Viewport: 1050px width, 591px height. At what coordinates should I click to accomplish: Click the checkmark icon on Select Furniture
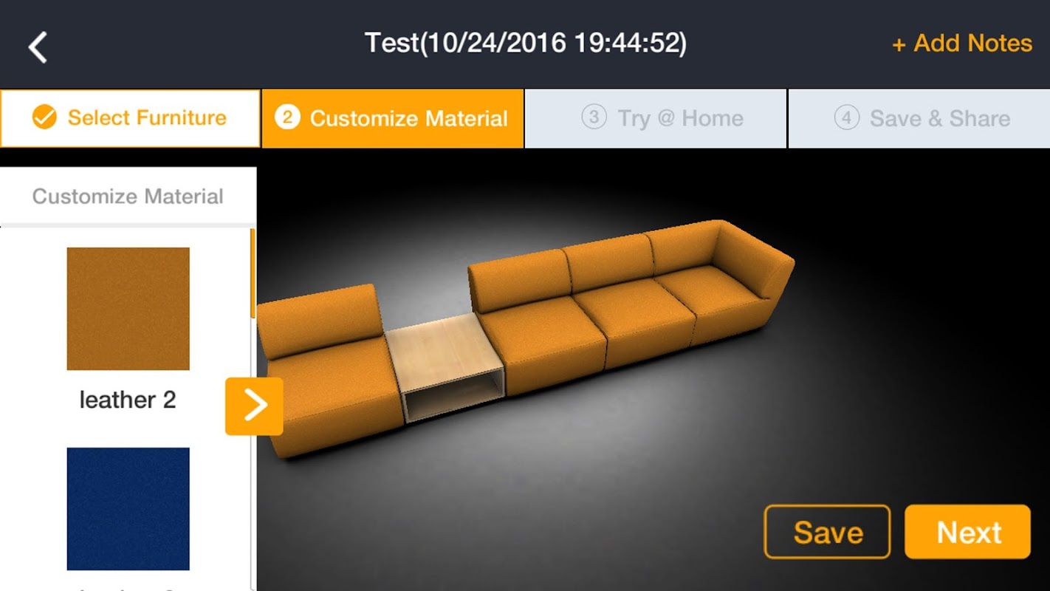[44, 117]
